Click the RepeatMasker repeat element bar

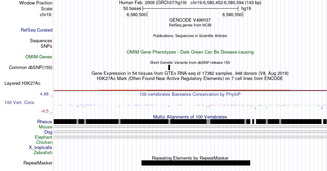click(x=196, y=163)
